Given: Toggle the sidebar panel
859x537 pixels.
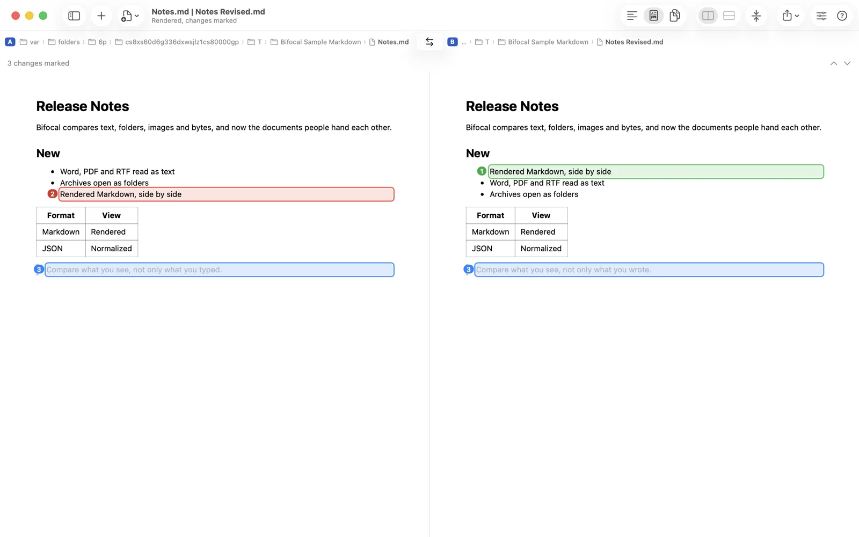Looking at the screenshot, I should tap(74, 16).
